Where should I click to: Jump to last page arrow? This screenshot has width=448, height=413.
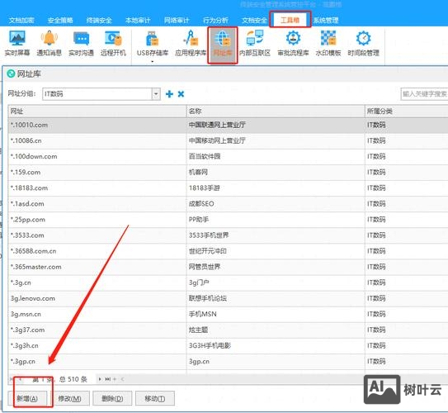coord(108,379)
